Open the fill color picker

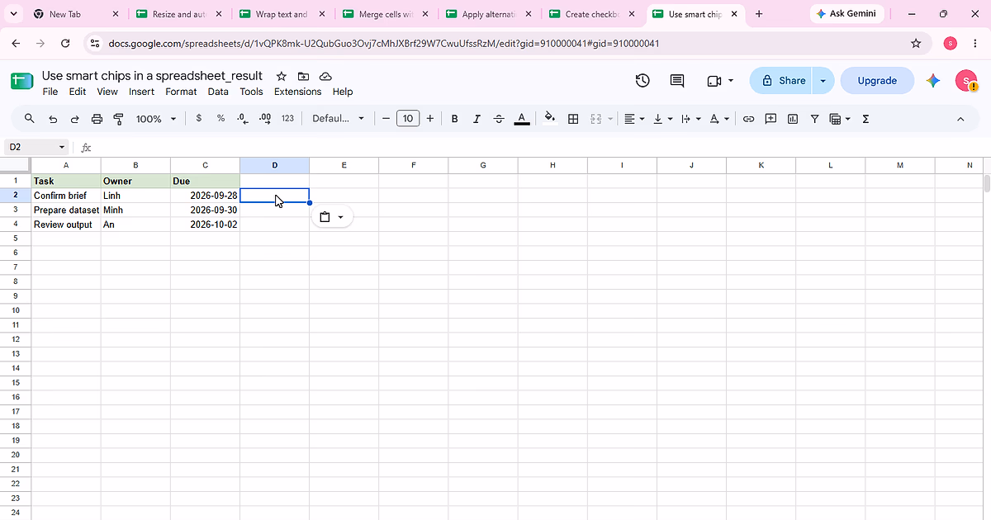point(551,119)
